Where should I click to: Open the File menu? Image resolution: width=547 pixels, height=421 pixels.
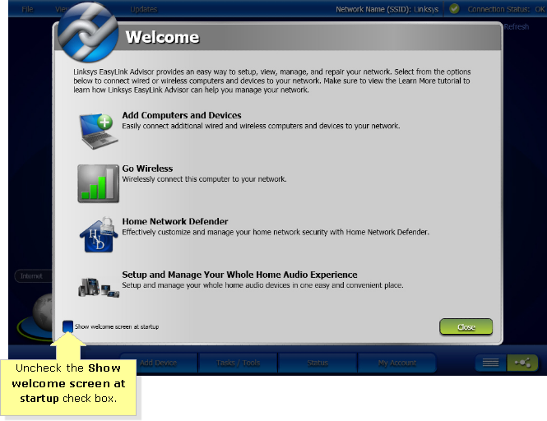point(28,9)
